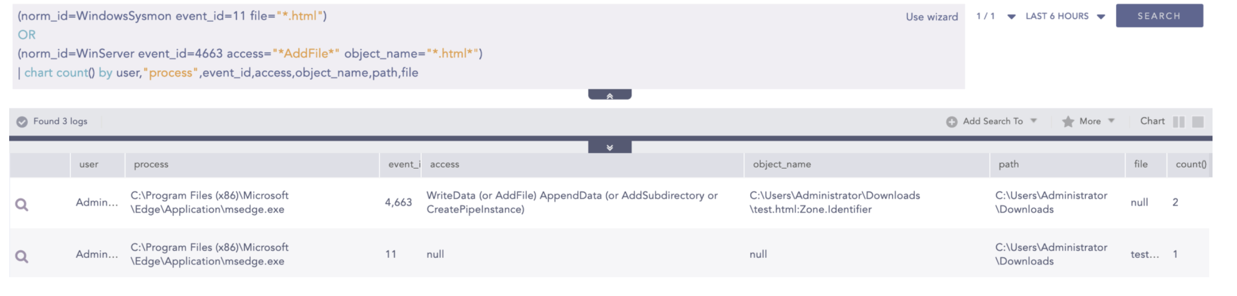The image size is (1237, 296).
Task: Open the Add Search To dropdown arrow
Action: pyautogui.click(x=1034, y=121)
